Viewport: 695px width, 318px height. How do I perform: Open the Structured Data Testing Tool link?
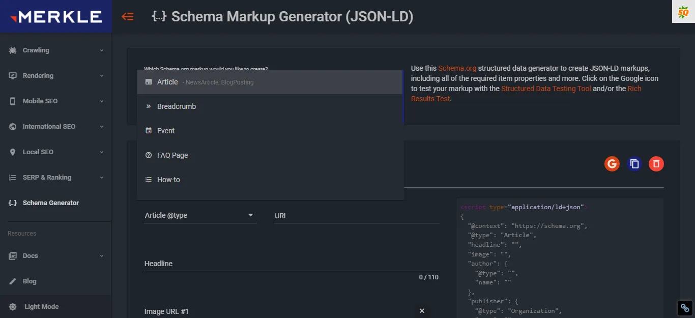click(x=546, y=88)
